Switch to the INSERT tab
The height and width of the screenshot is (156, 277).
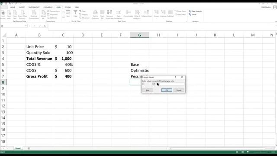(x=22, y=7)
